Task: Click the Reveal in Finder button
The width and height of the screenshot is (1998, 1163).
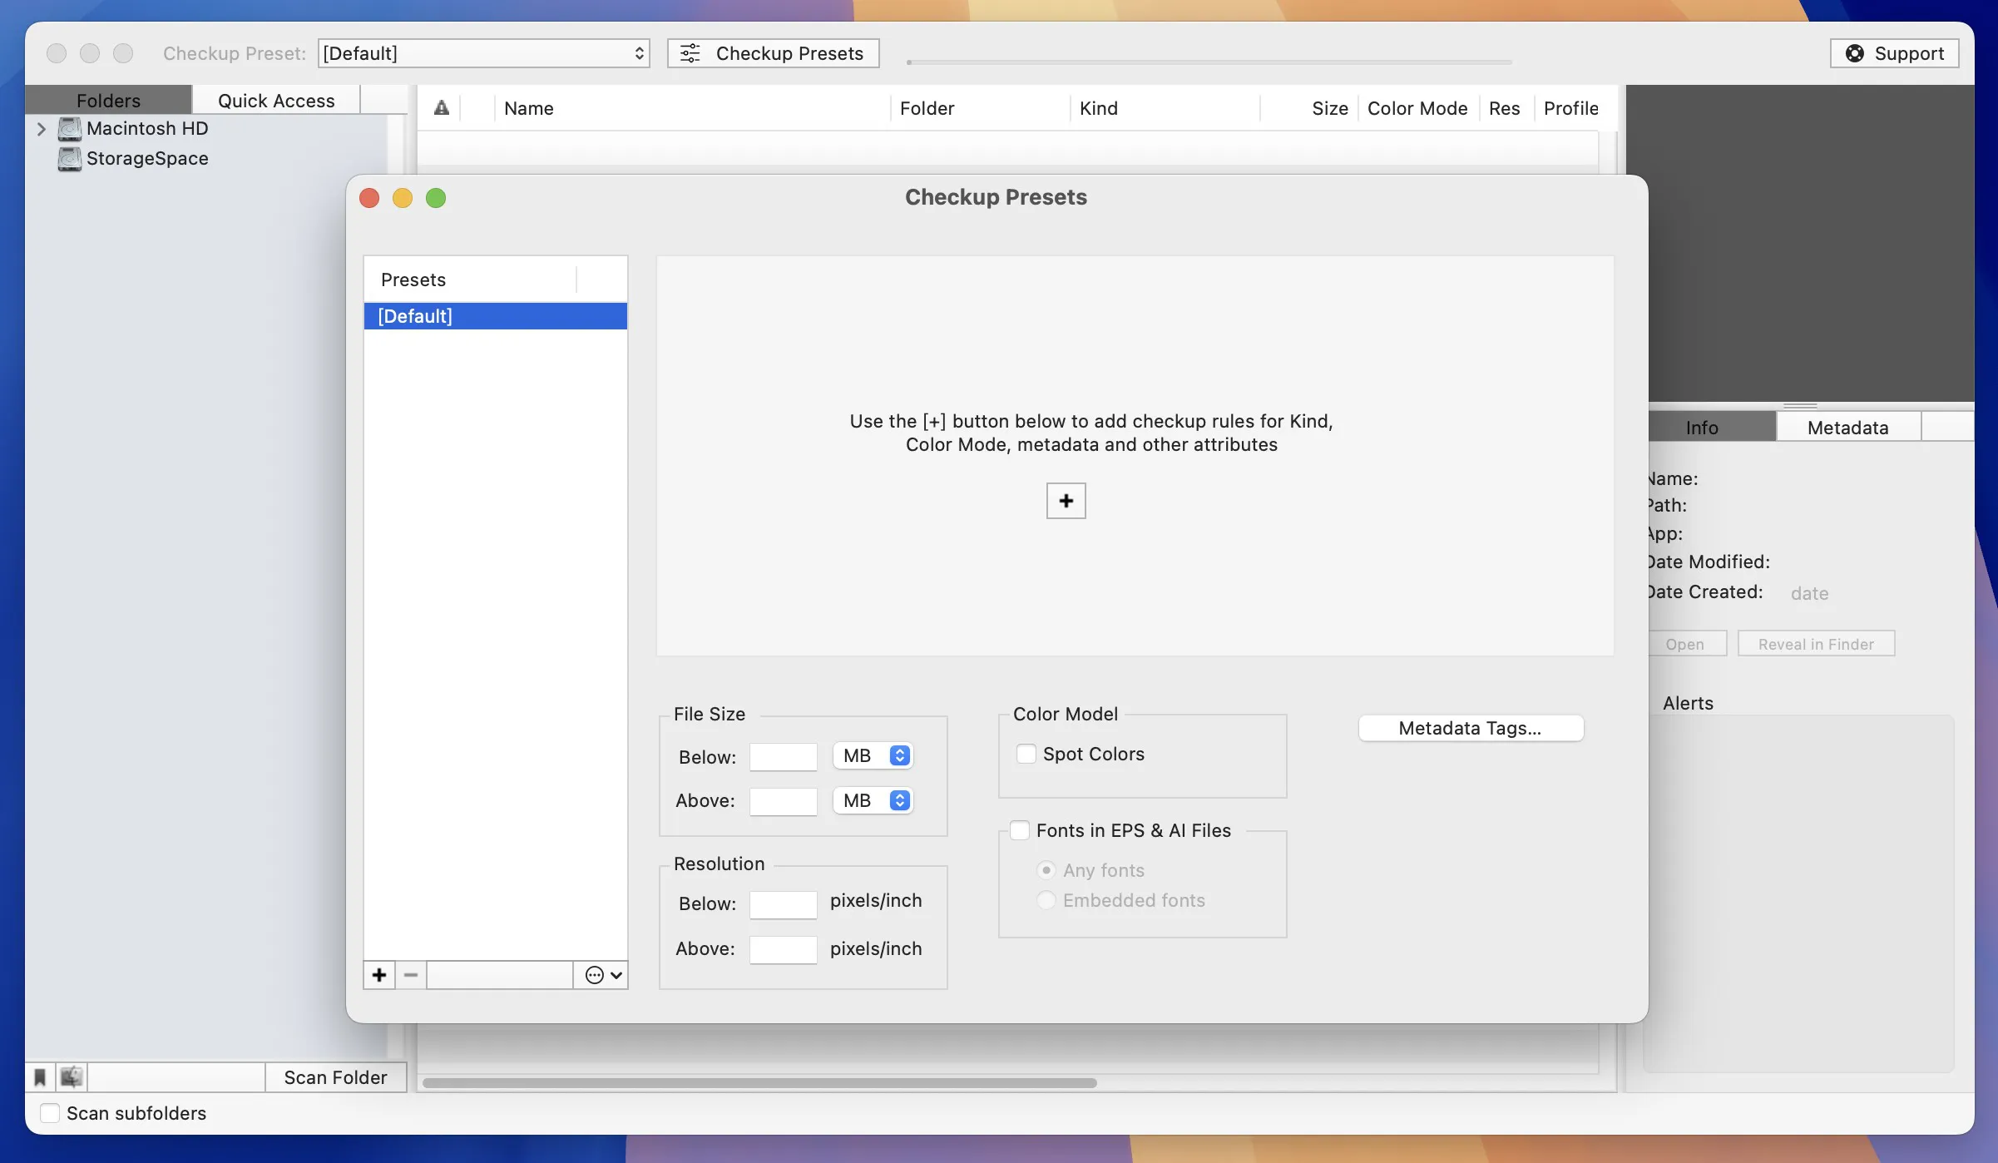Action: click(1816, 644)
